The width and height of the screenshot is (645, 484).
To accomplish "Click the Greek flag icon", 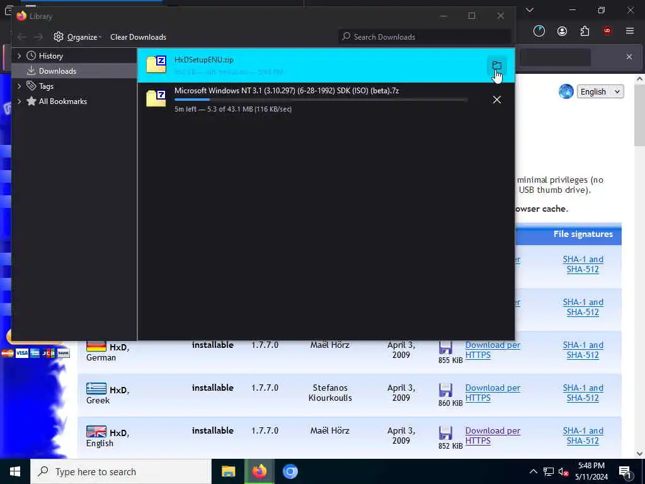I will [x=96, y=389].
